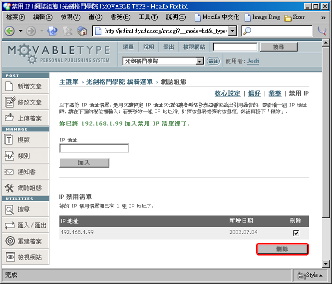Open 修改文章 (edit entries) sidebar icon

pyautogui.click(x=10, y=102)
